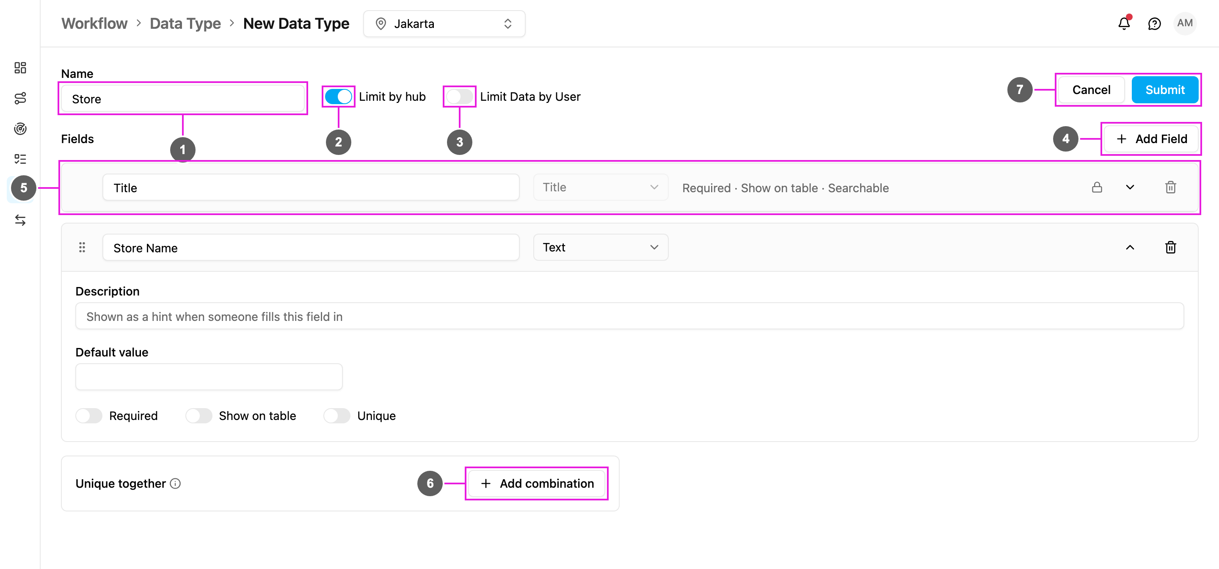Open the Text field type dropdown
This screenshot has height=569, width=1219.
coord(601,248)
